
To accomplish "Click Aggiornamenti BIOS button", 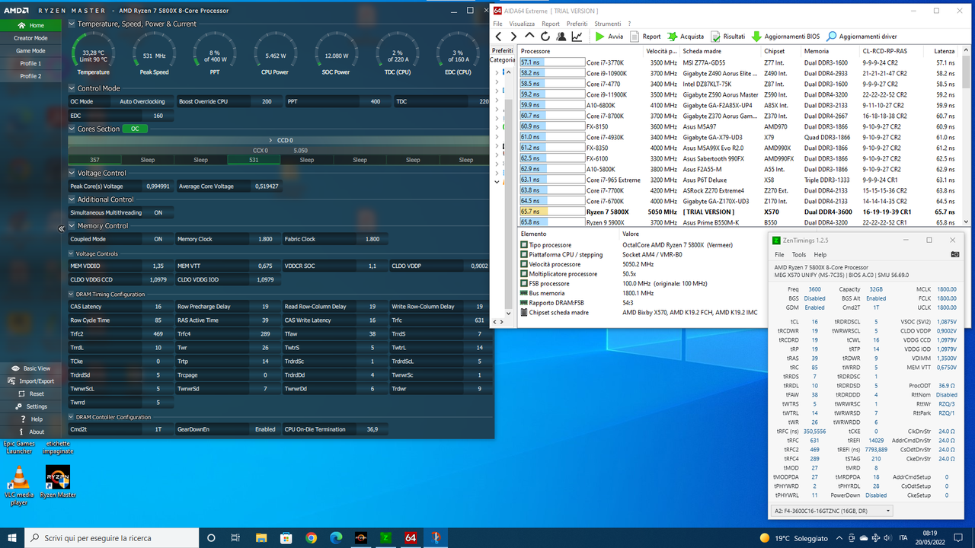I will tap(785, 37).
